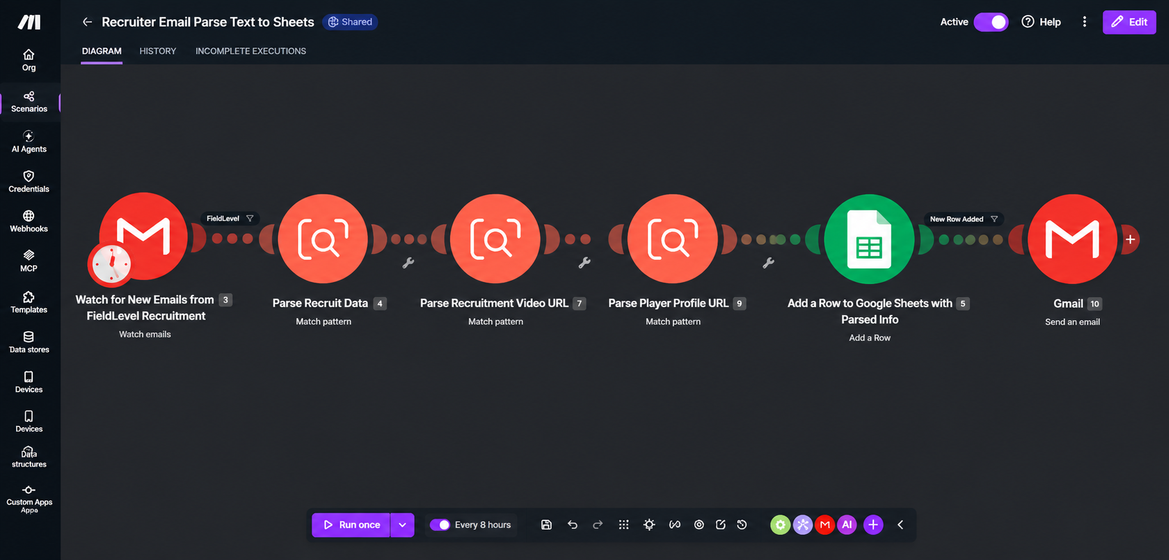The width and height of the screenshot is (1169, 560).
Task: Click the save floppy disk icon
Action: (x=546, y=525)
